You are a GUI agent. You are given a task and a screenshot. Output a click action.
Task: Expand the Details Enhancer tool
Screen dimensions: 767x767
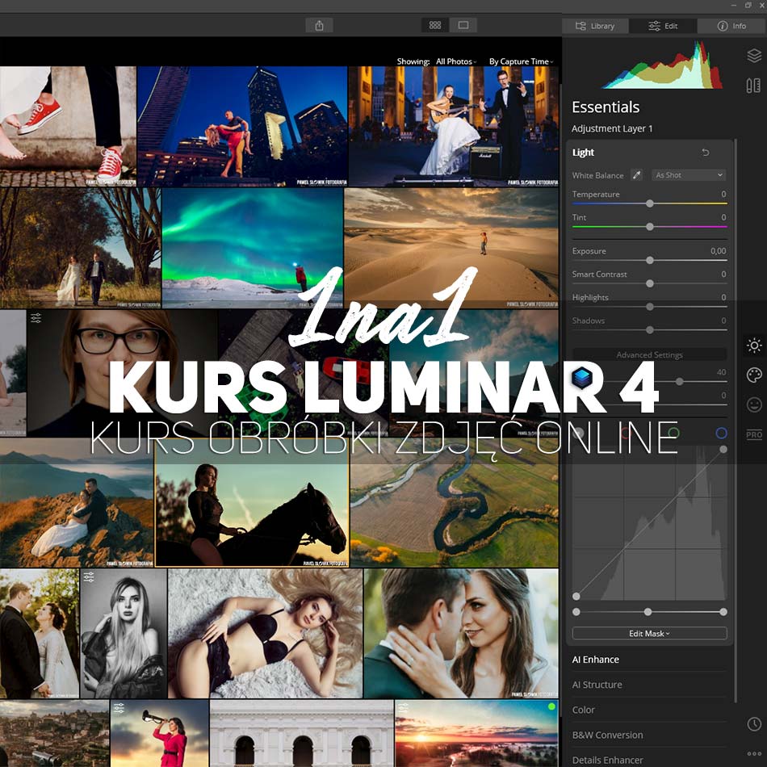pyautogui.click(x=607, y=761)
